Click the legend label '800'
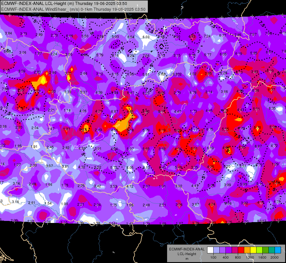This screenshot has width=286, height=263. click(238, 257)
